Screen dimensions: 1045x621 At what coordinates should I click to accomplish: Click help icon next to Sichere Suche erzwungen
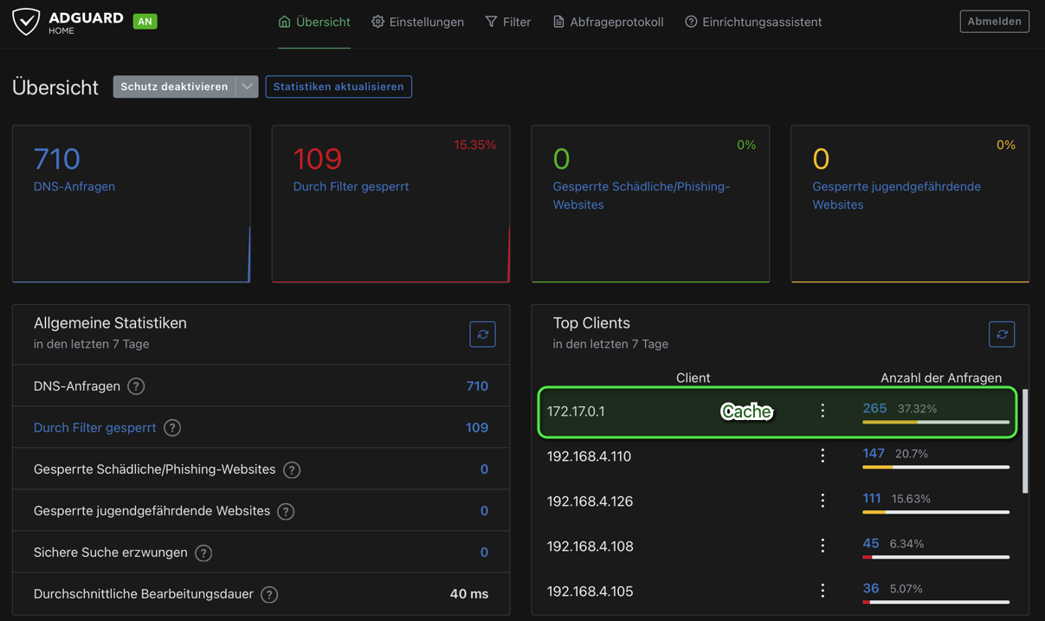click(203, 553)
